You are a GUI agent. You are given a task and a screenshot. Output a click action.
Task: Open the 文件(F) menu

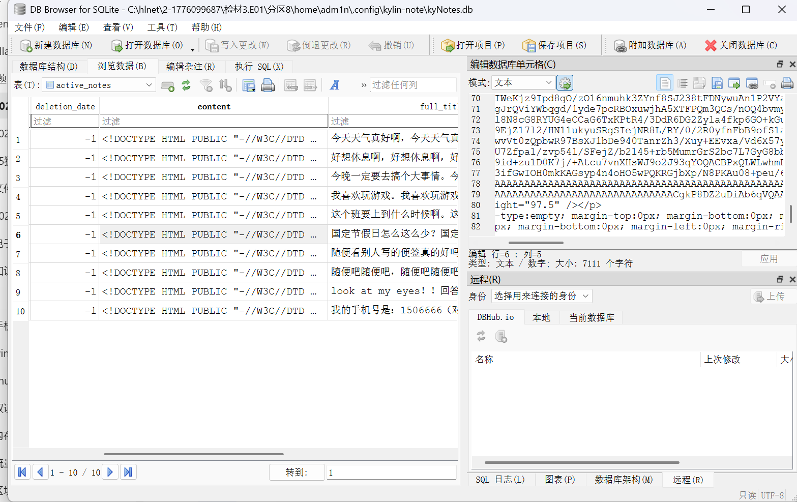tap(29, 27)
